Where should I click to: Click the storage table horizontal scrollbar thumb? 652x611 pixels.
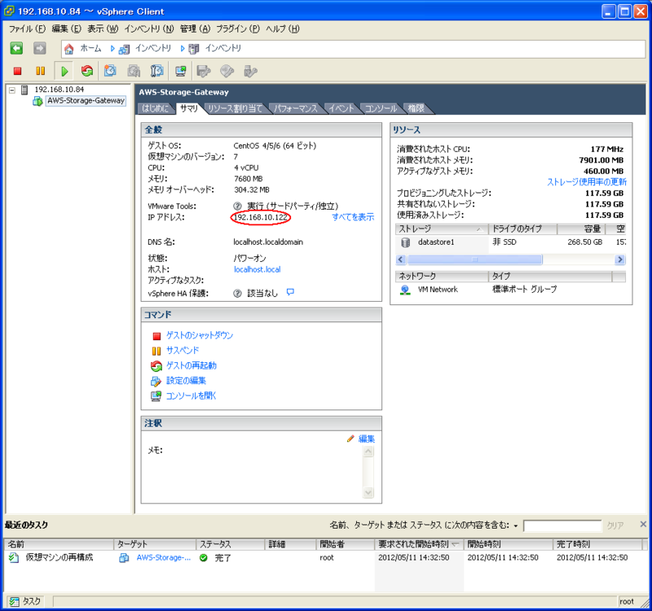474,259
